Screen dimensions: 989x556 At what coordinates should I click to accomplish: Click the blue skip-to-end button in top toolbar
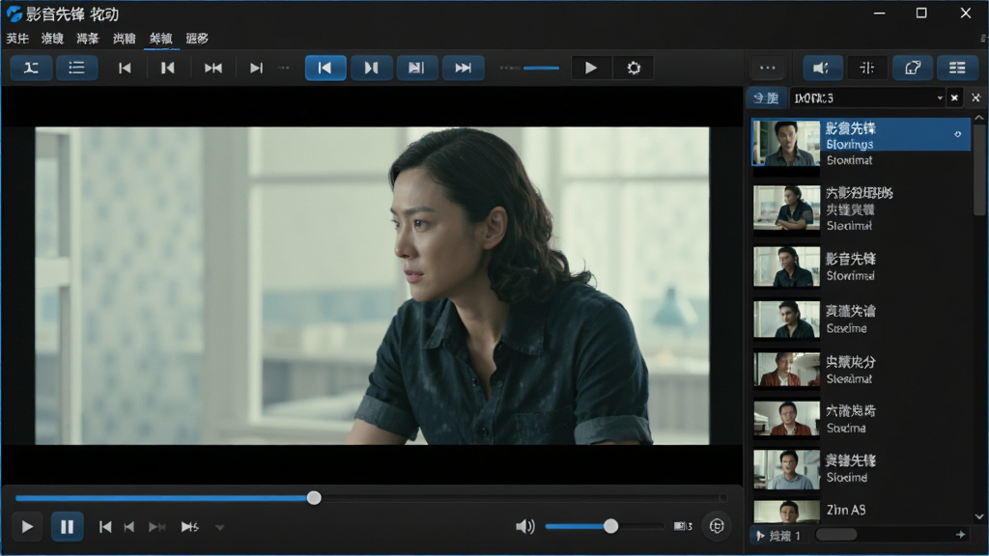point(463,68)
